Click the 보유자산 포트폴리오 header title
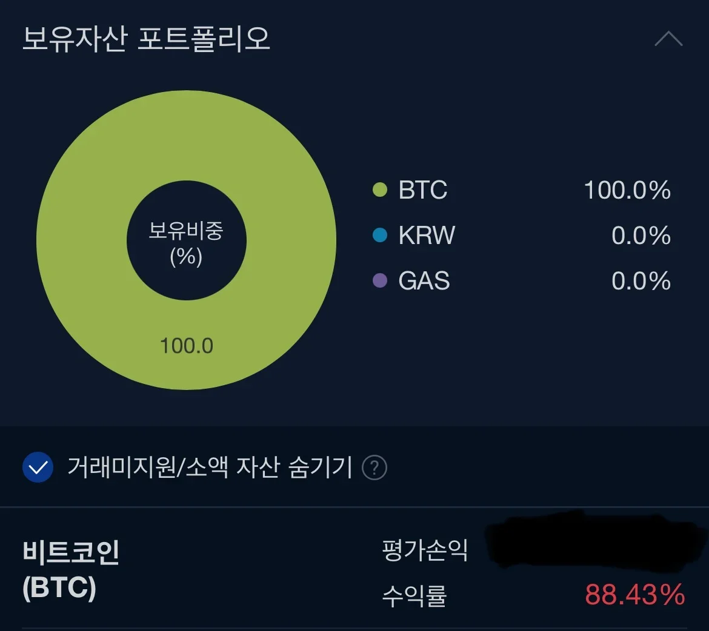 (x=146, y=39)
